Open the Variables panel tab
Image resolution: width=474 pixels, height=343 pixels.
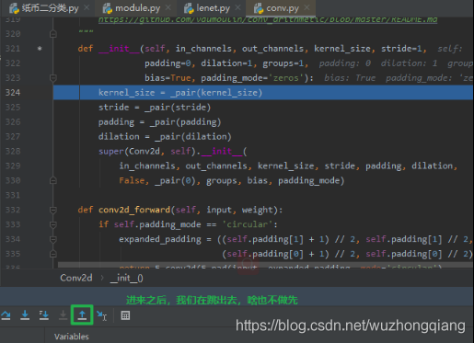click(72, 337)
